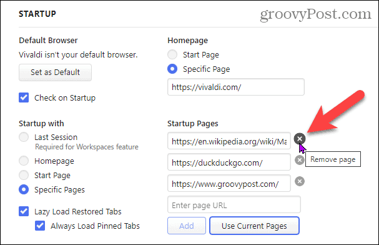This screenshot has width=379, height=245.
Task: Remove the duckduckgo.com startup page
Action: tap(300, 160)
